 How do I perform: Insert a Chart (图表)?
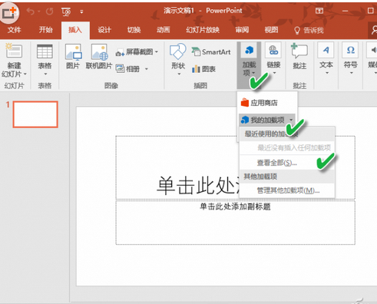(x=204, y=69)
